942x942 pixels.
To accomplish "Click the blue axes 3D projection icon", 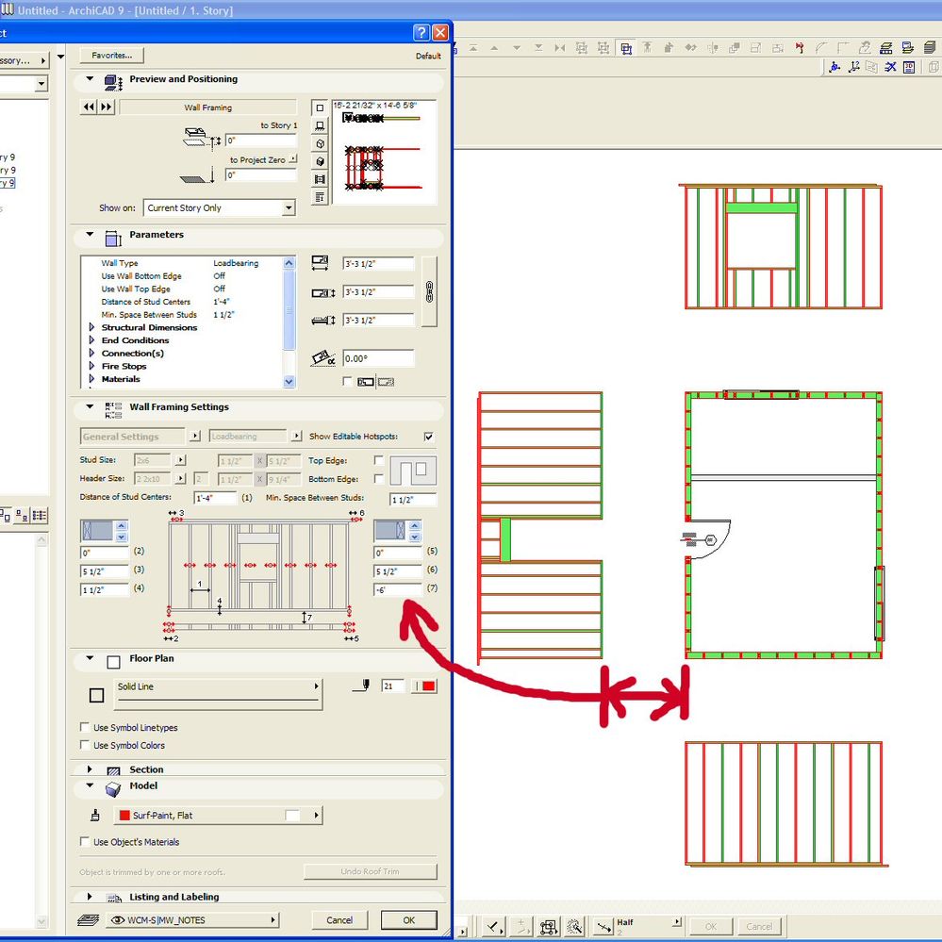I will [835, 67].
